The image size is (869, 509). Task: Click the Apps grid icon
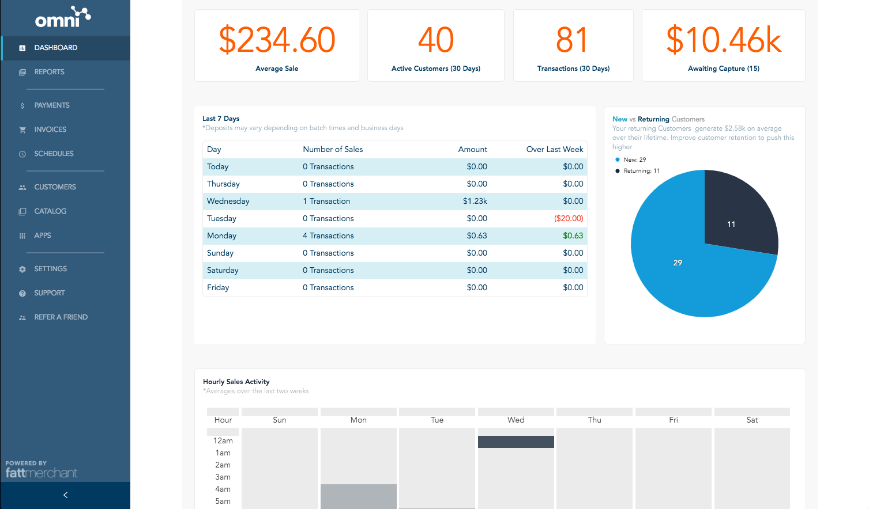(x=22, y=236)
